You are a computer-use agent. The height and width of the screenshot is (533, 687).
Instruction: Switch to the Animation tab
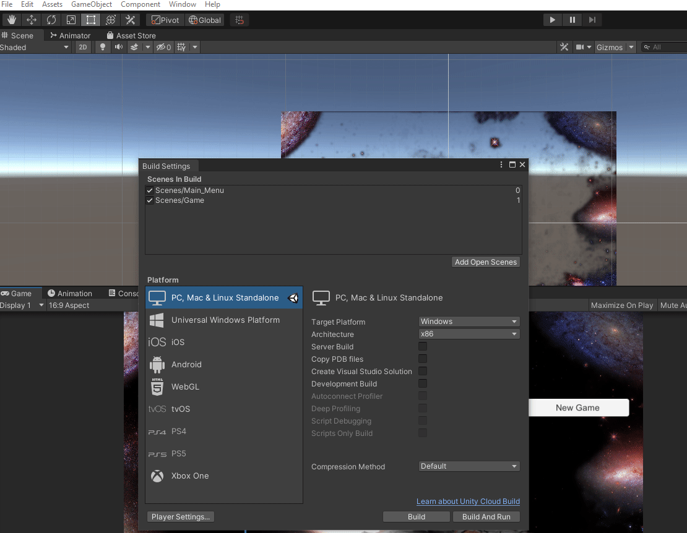[70, 293]
